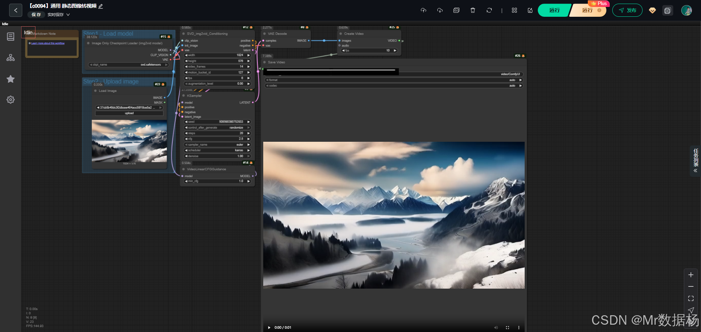Open the 'Learn more about this workflow' link
Screen dimensions: 701x332
[48, 43]
